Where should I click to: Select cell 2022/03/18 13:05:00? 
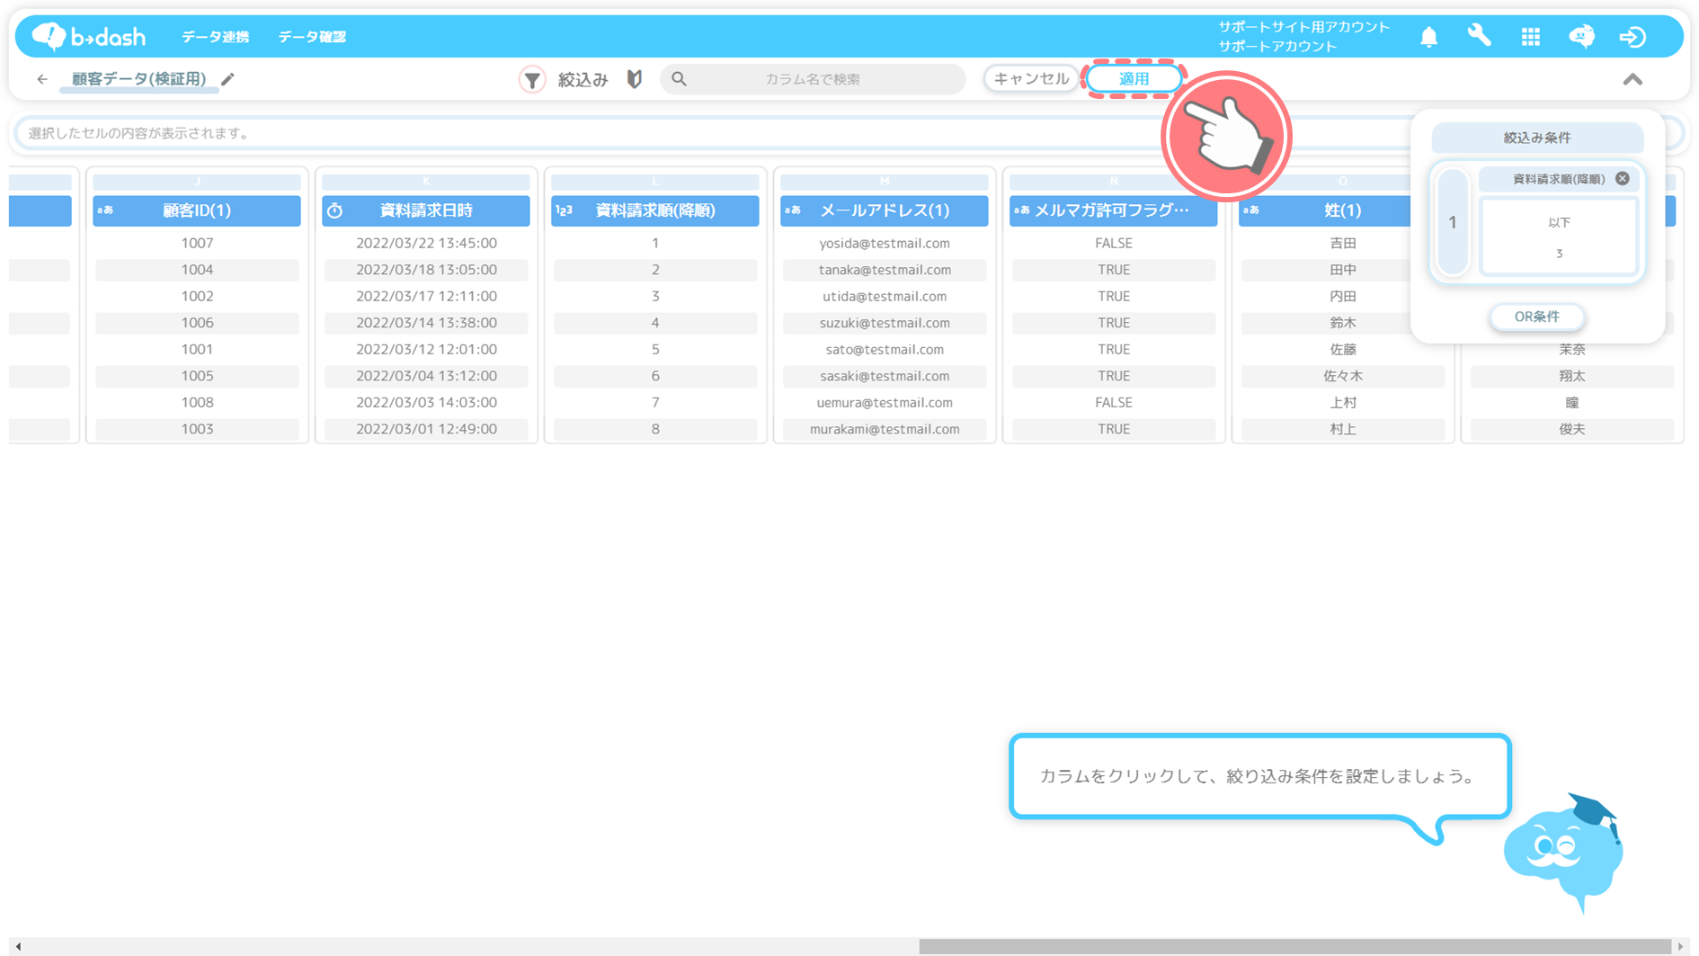tap(426, 270)
